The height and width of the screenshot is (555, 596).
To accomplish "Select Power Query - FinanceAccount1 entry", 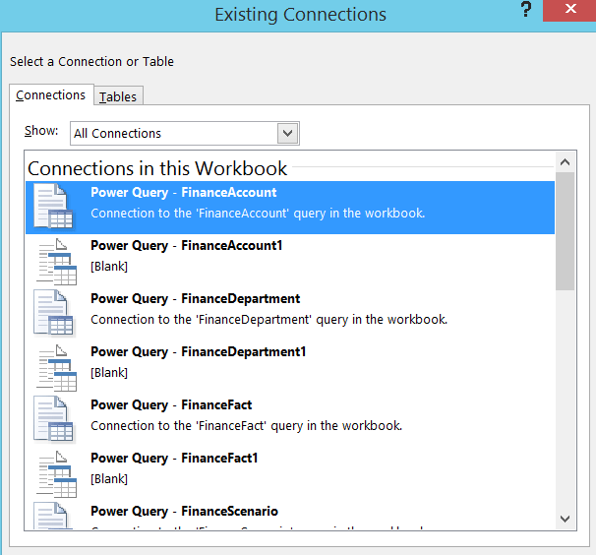I will coord(186,246).
